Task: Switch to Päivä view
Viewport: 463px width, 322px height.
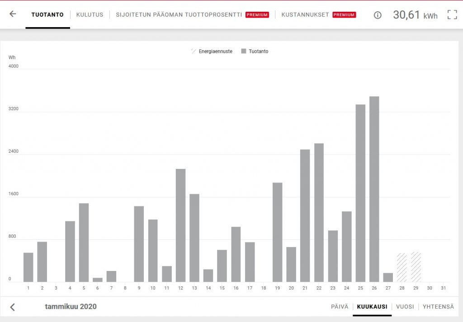Action: 340,307
